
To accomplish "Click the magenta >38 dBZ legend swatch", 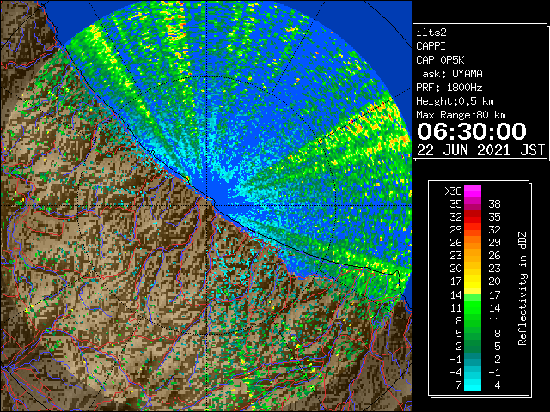I will [473, 191].
